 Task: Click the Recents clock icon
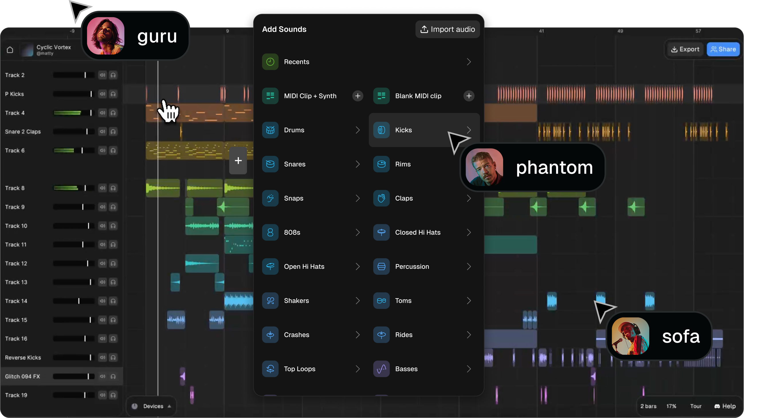click(270, 62)
